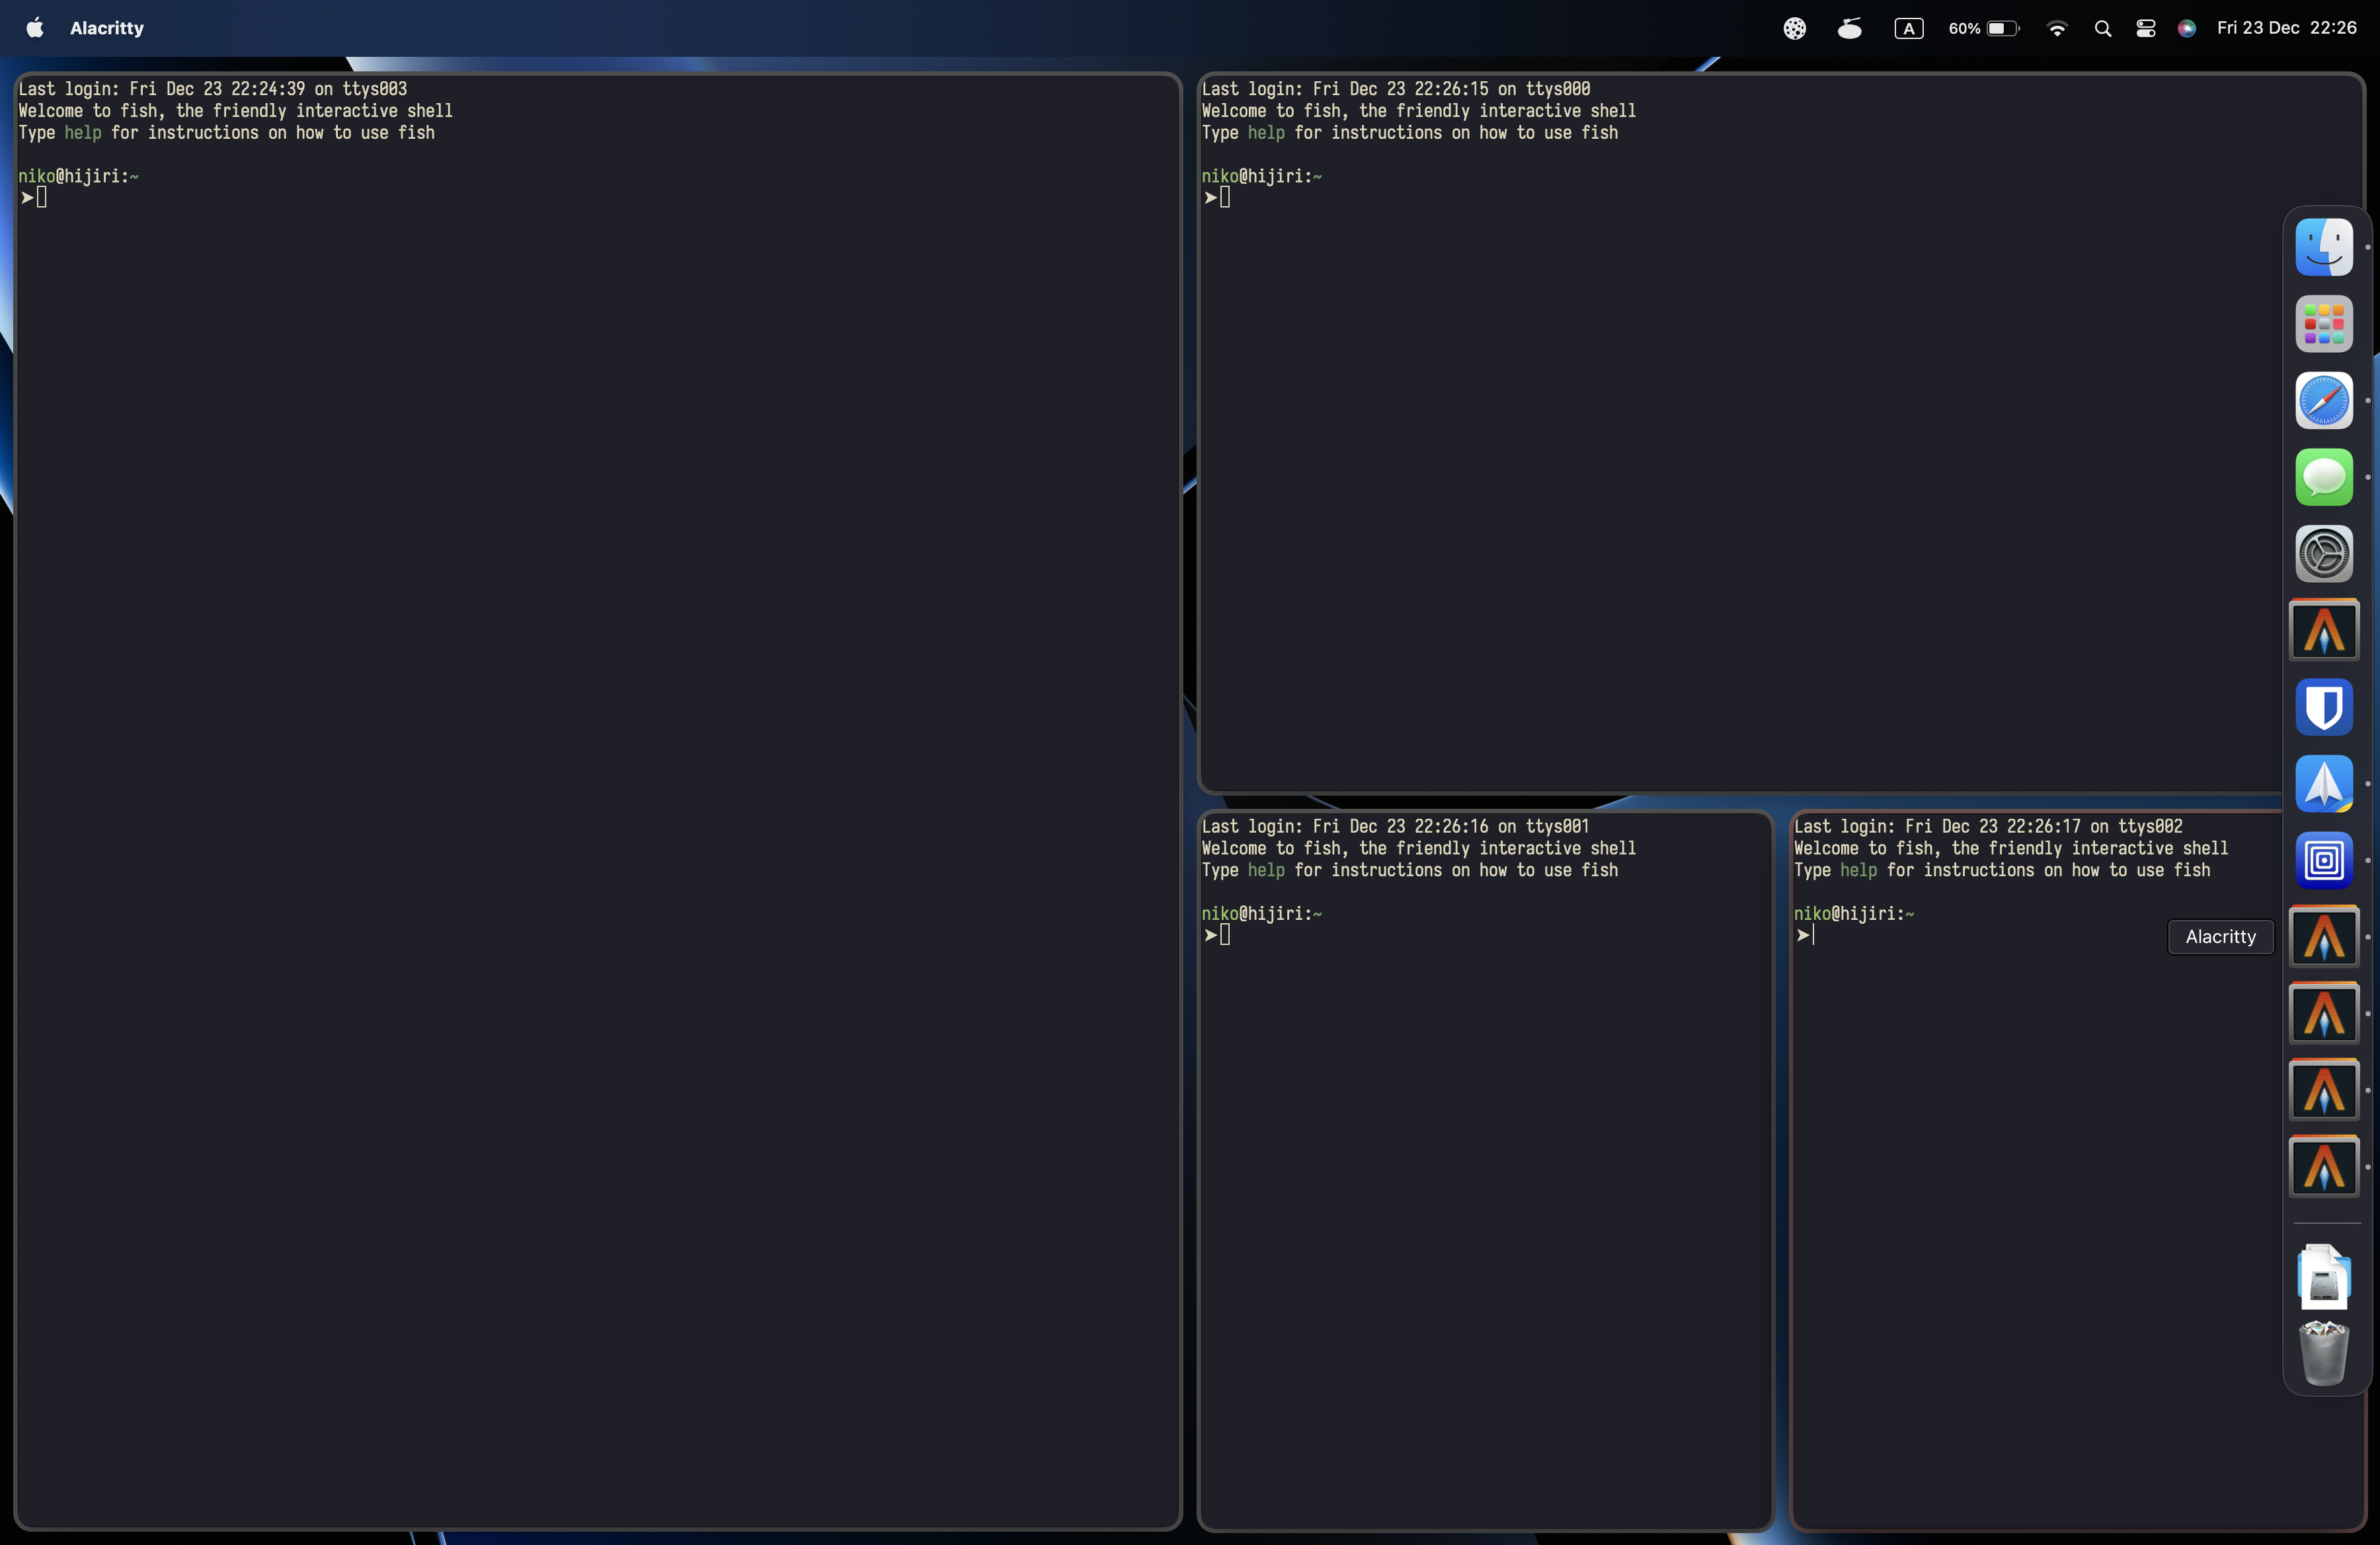Open Launchpad
Viewport: 2380px width, 1545px height.
point(2324,324)
